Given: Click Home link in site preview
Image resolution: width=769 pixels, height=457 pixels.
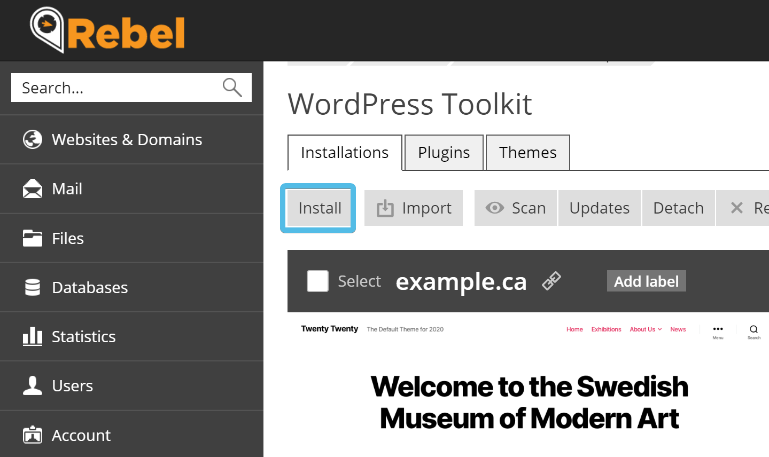Looking at the screenshot, I should pos(574,329).
